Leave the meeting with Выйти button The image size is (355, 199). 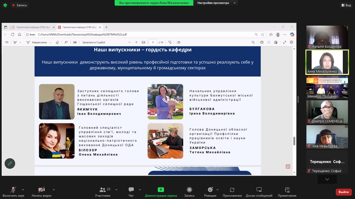tap(344, 192)
